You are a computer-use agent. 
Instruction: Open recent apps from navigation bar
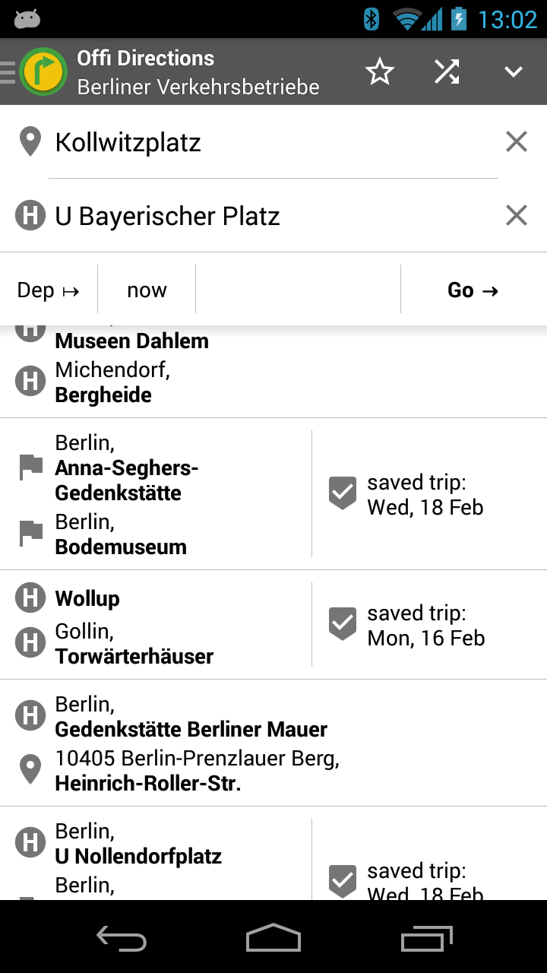coord(426,938)
